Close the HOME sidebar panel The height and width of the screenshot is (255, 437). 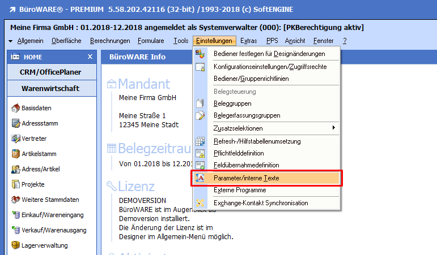[90, 57]
